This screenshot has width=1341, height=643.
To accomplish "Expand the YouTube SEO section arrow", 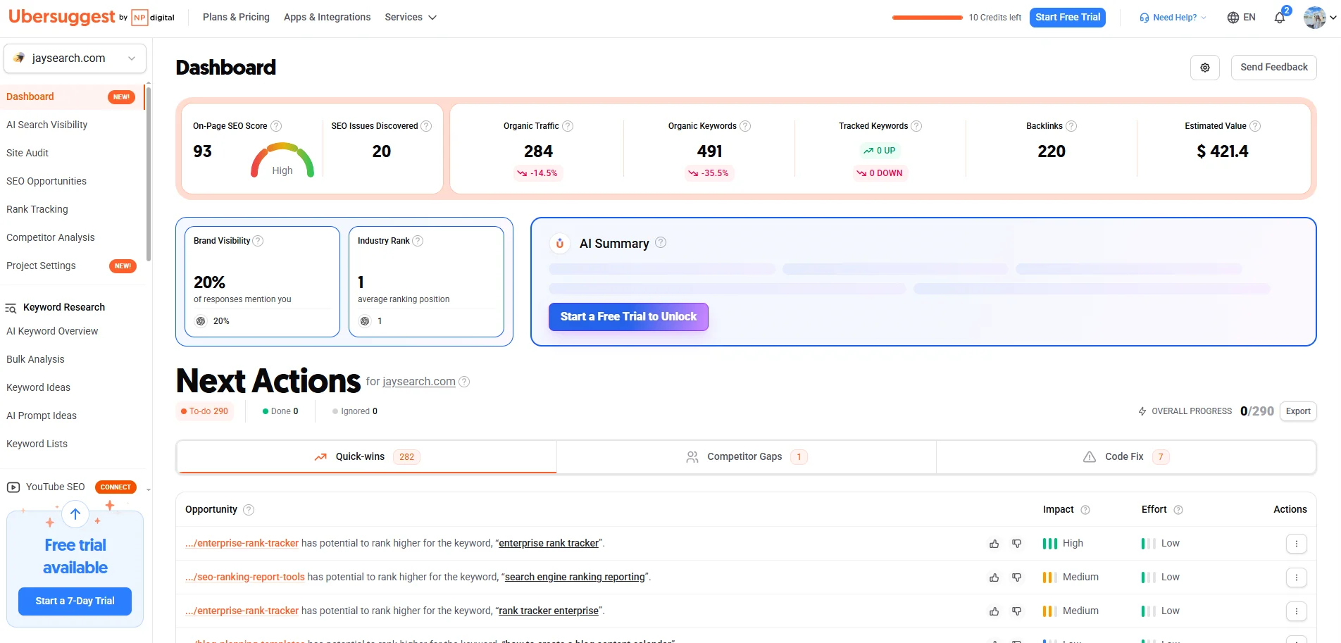I will point(148,489).
